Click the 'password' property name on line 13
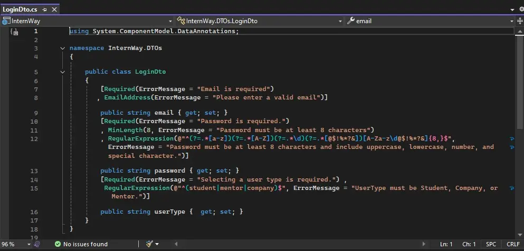 169,170
